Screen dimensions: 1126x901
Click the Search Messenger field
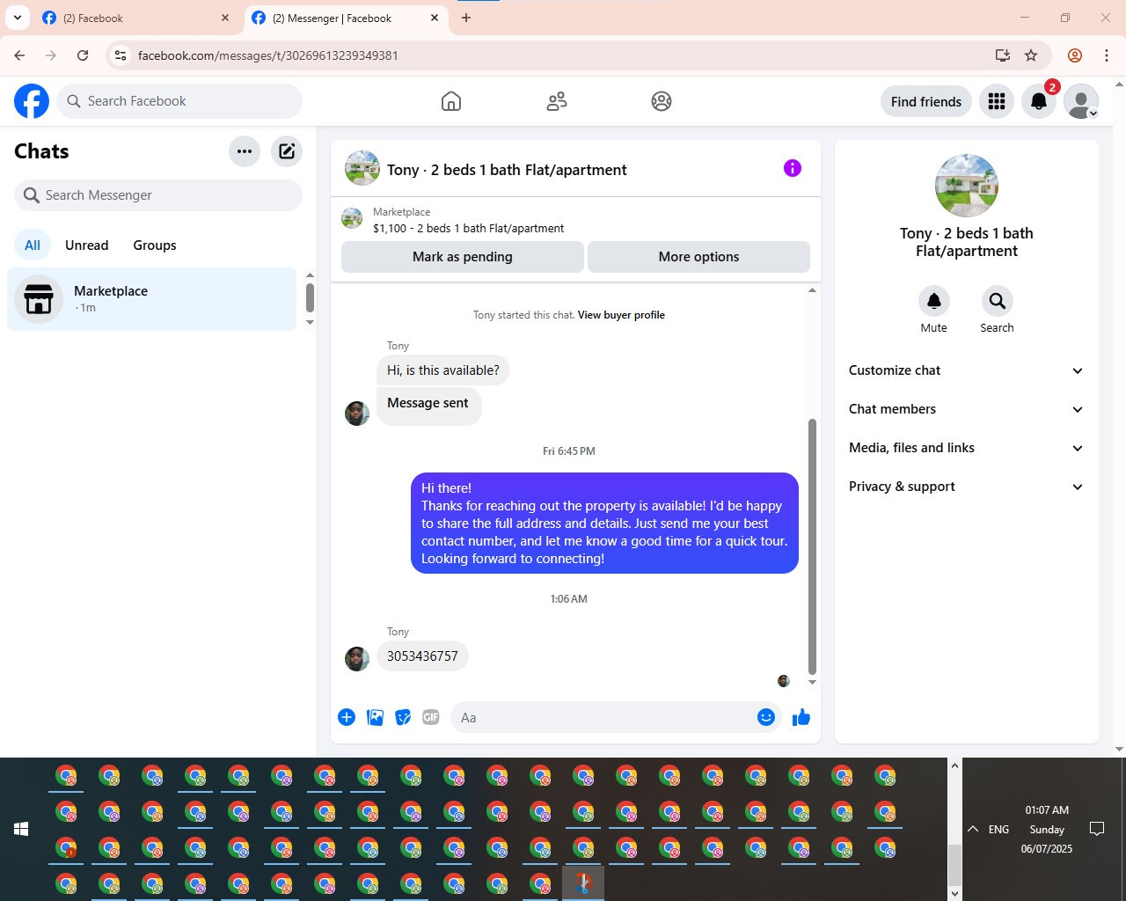click(x=158, y=195)
